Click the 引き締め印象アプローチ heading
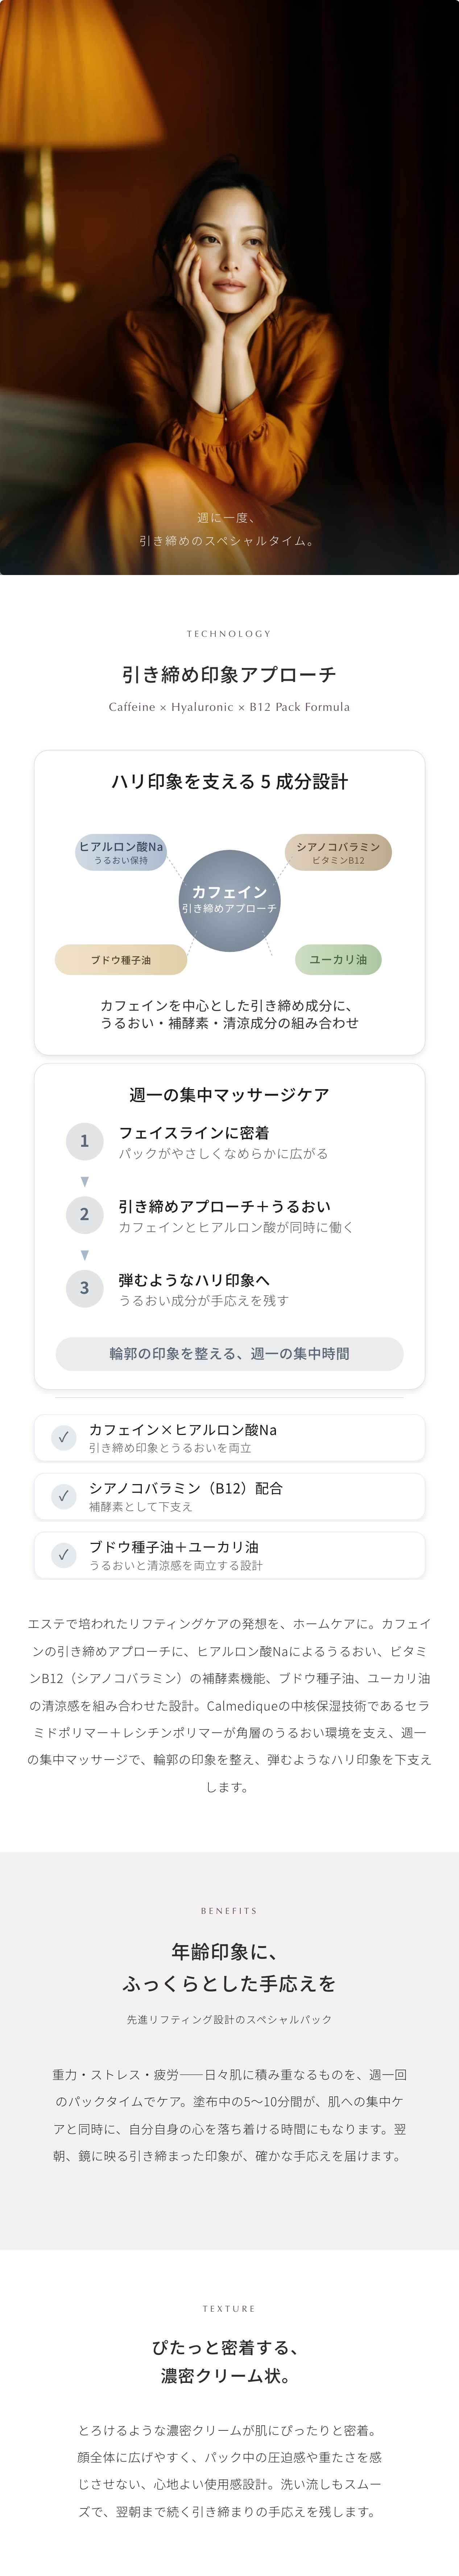459x2576 pixels. click(230, 674)
